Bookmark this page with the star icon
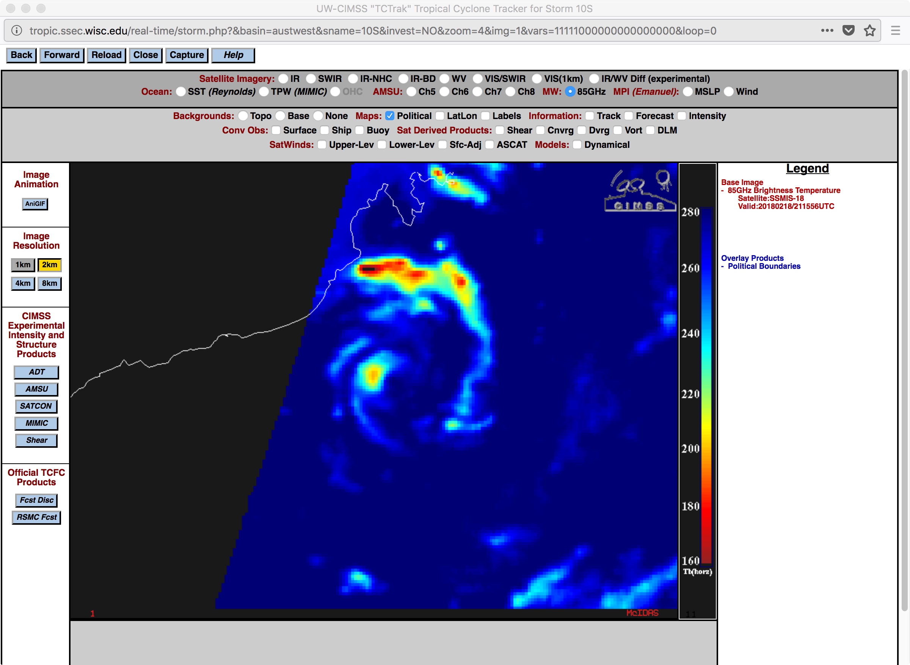The width and height of the screenshot is (910, 665). (x=870, y=31)
